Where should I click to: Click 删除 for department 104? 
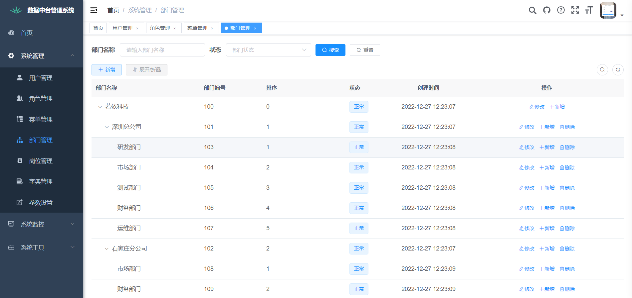coord(567,167)
